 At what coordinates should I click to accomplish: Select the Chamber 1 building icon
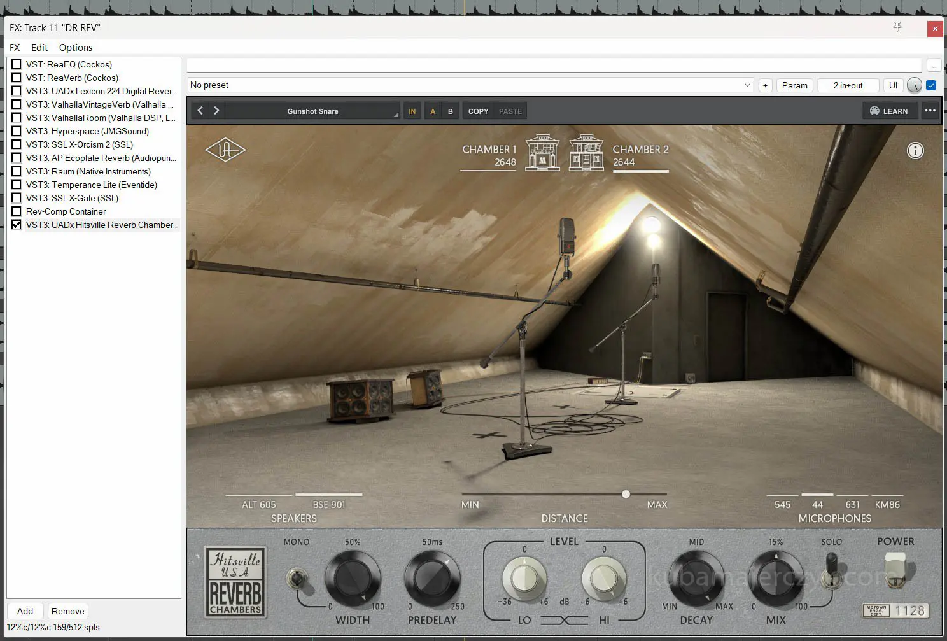(x=542, y=153)
